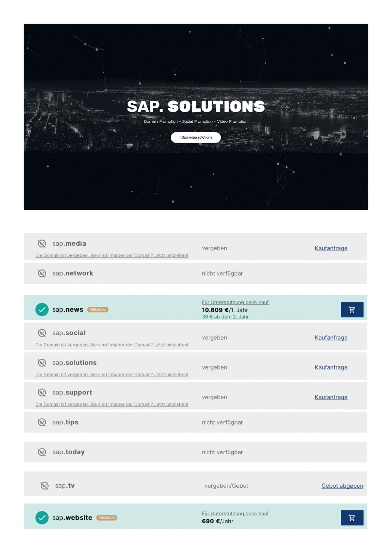Viewport: 391px width, 553px height.
Task: Click 'Für Unterstützung beim Kauf' for sap.news
Action: pyautogui.click(x=235, y=302)
